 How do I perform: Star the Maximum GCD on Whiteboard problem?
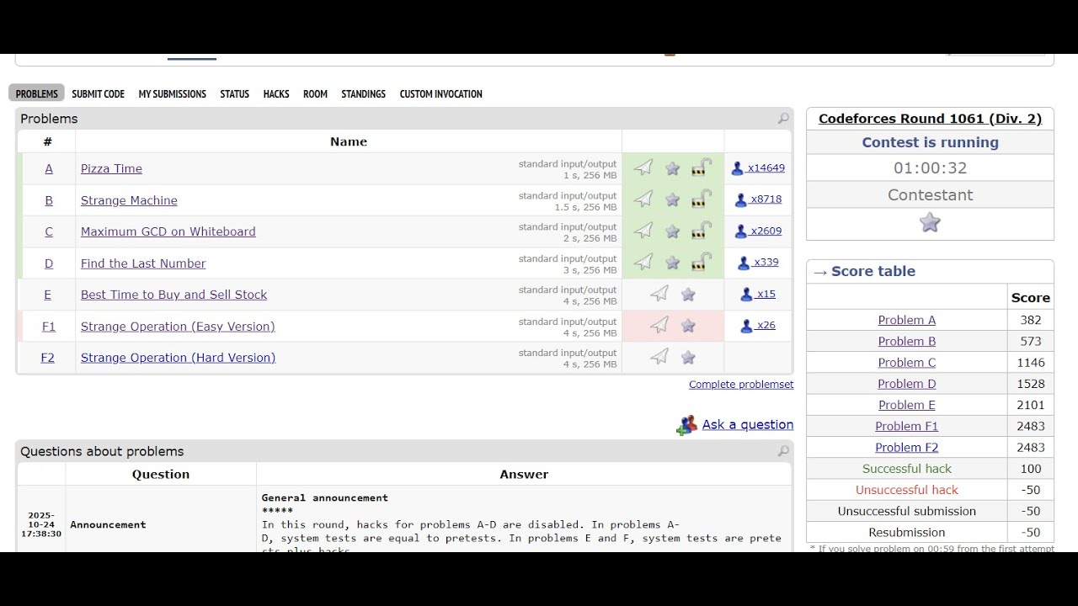(672, 231)
